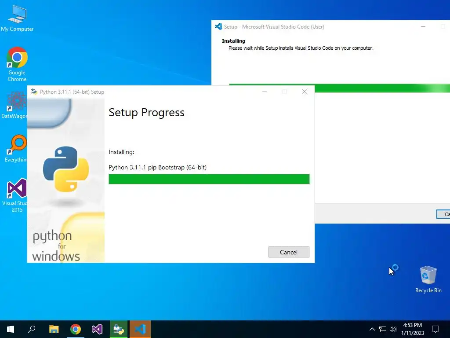This screenshot has width=450, height=338.
Task: Open the My Computer desktop icon
Action: (x=17, y=18)
